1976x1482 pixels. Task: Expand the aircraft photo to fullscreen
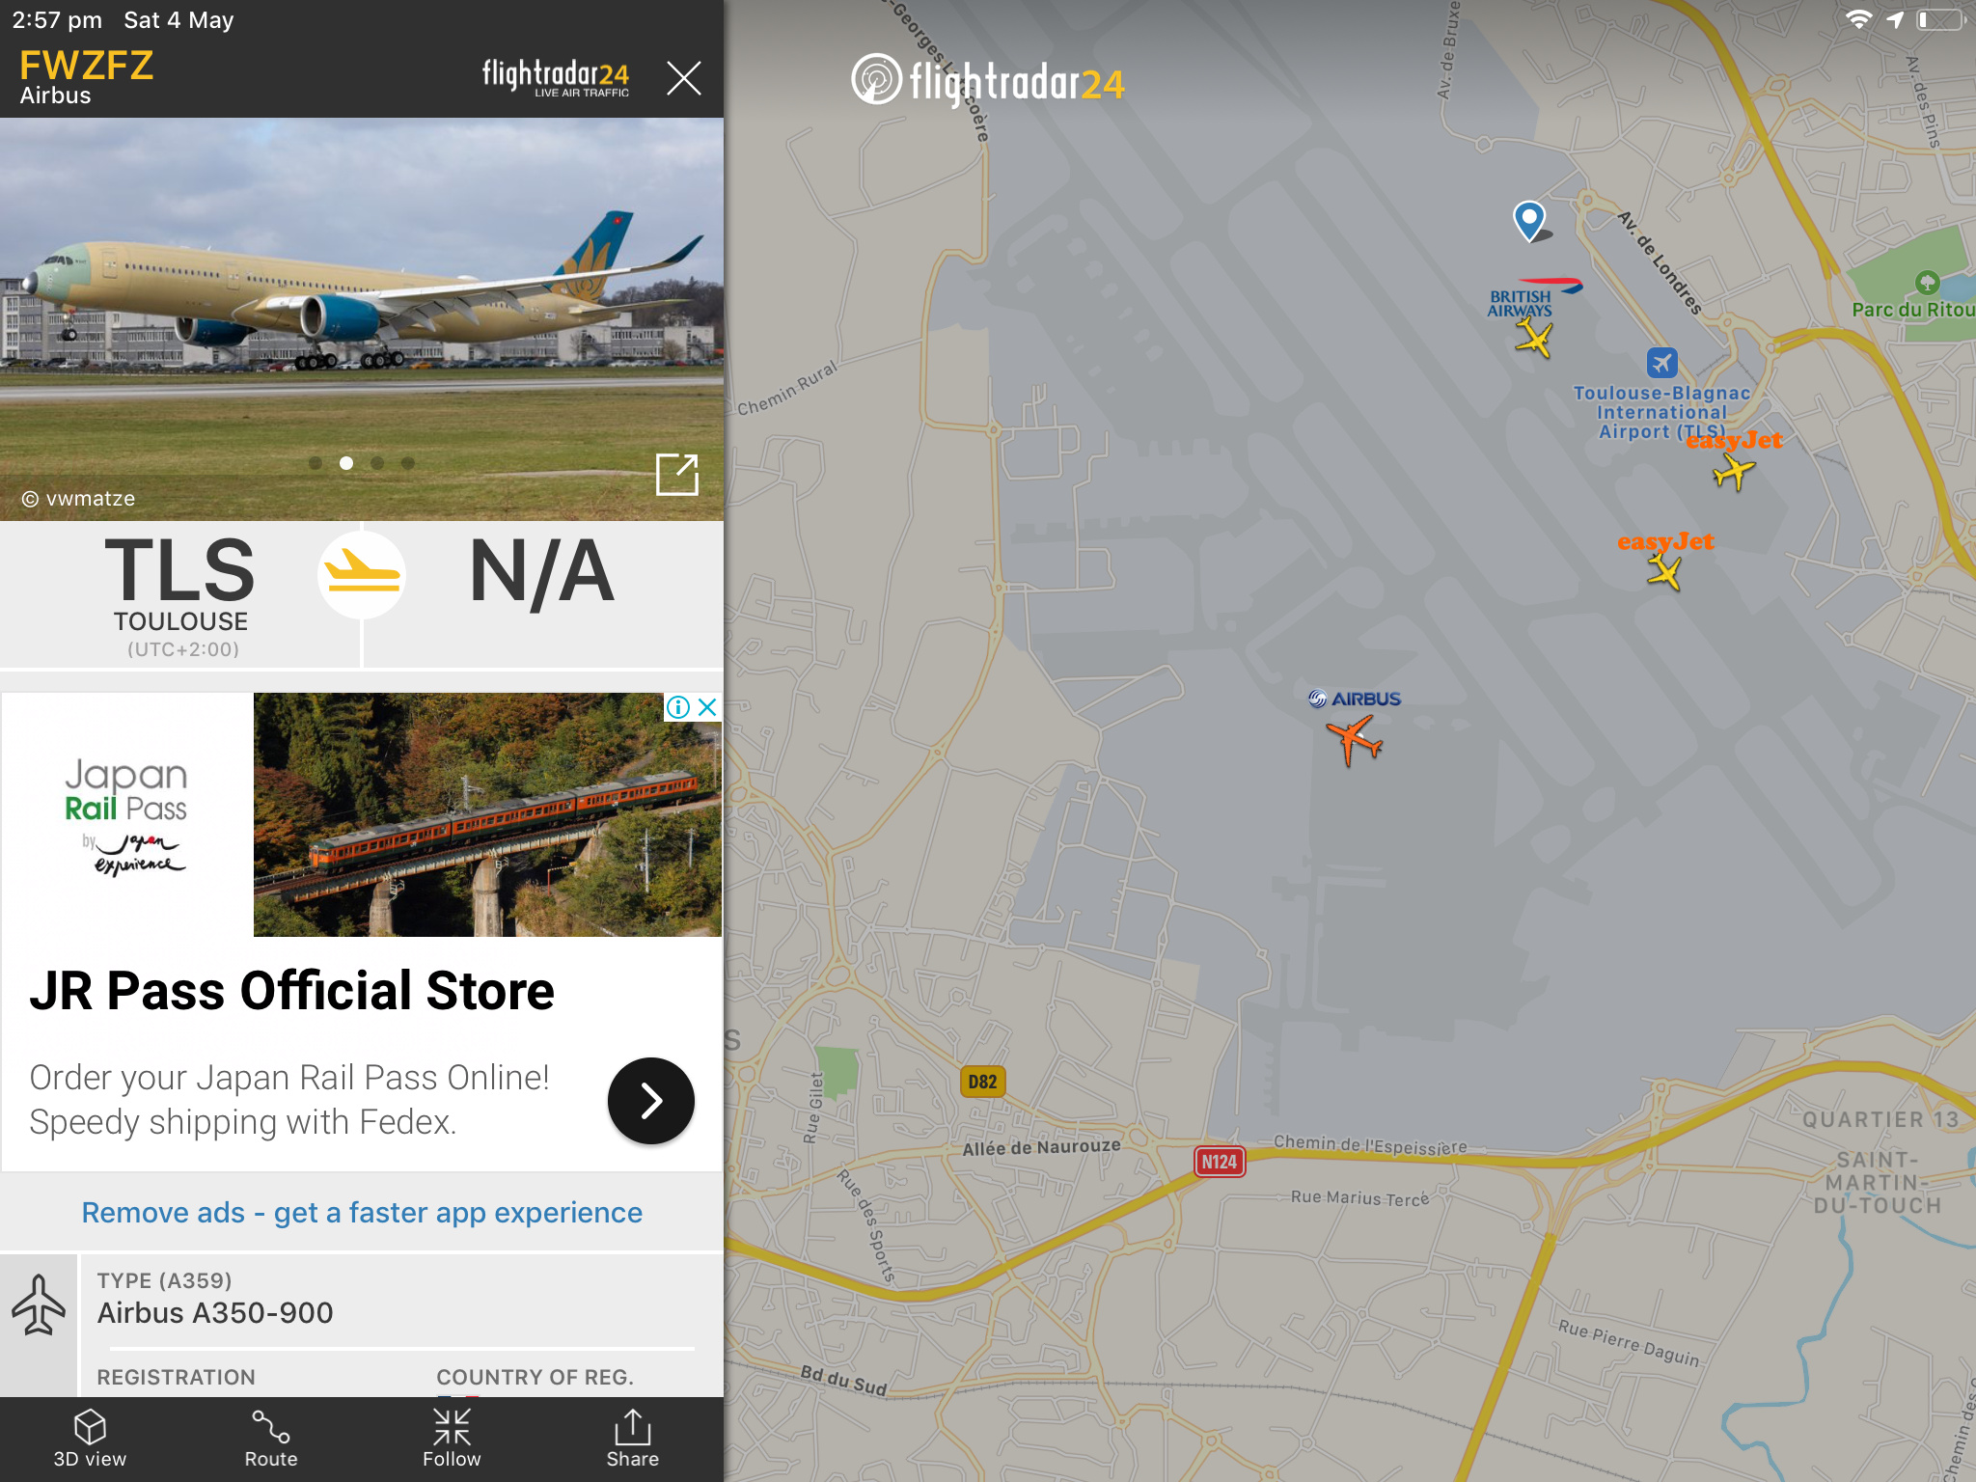click(677, 475)
